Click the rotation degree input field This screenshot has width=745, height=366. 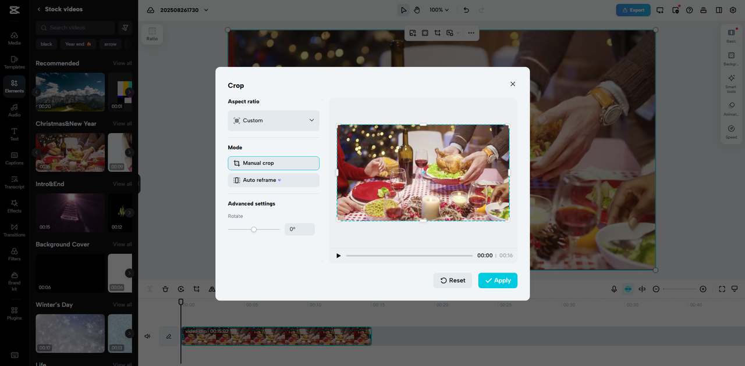[x=299, y=229]
